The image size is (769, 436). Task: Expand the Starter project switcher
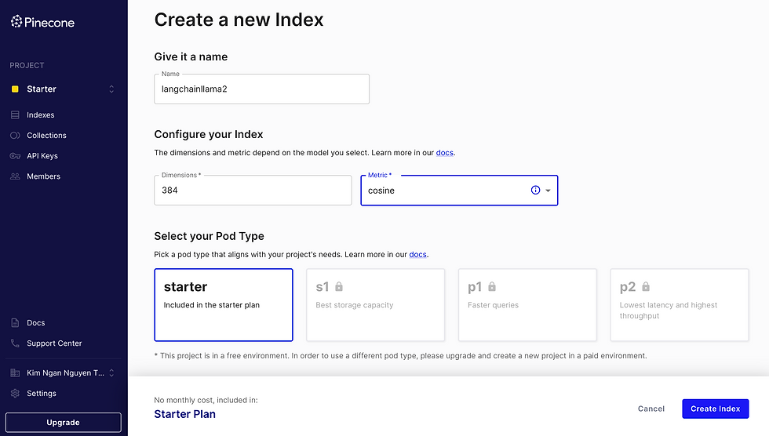111,89
